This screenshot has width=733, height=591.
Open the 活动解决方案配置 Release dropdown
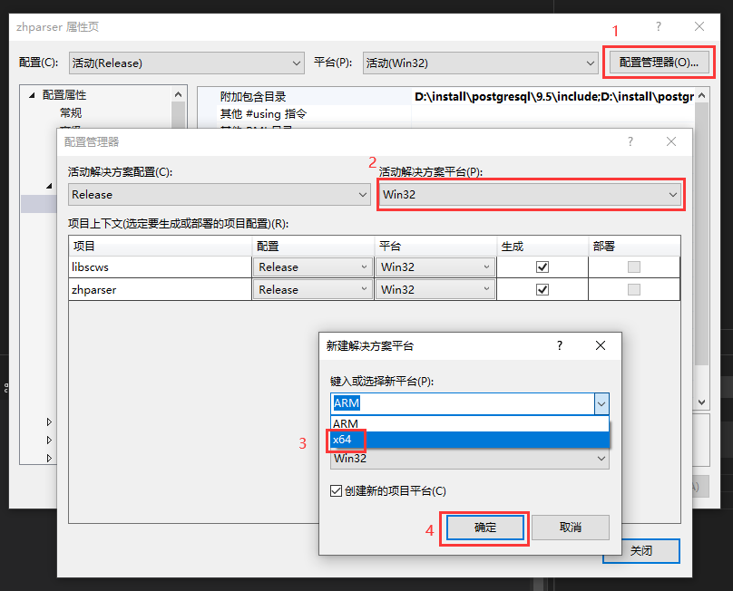pos(220,194)
